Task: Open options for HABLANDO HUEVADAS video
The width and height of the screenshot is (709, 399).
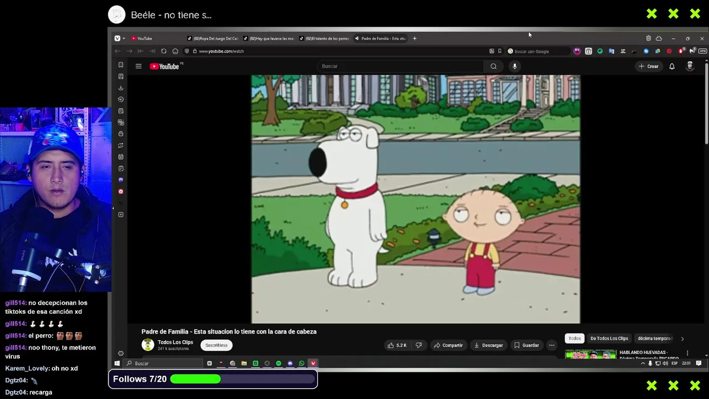Action: click(687, 353)
